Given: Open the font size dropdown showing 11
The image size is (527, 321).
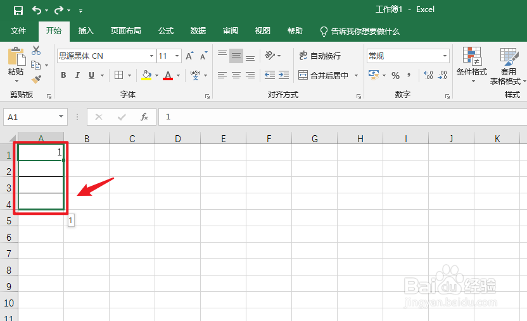Looking at the screenshot, I should coord(177,56).
